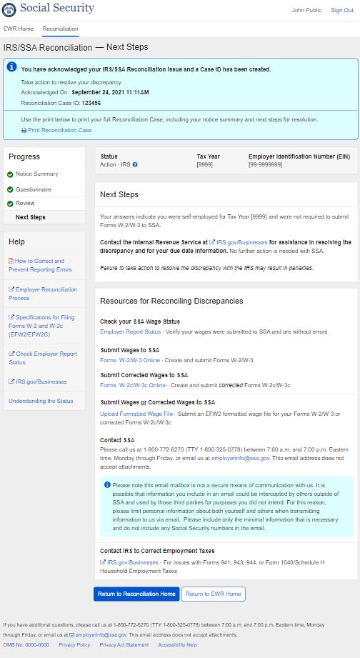The height and width of the screenshot is (658, 360).
Task: Click employerinfo@ssa.gov email in footer
Action: 101,635
